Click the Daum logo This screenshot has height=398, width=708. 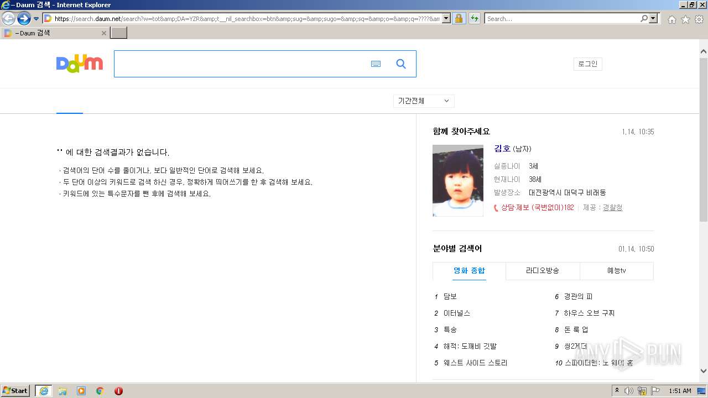tap(80, 64)
